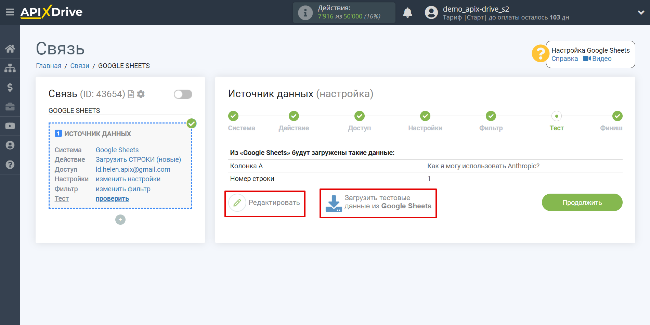Image resolution: width=650 pixels, height=325 pixels.
Task: Click the green check on the data source block
Action: [192, 123]
